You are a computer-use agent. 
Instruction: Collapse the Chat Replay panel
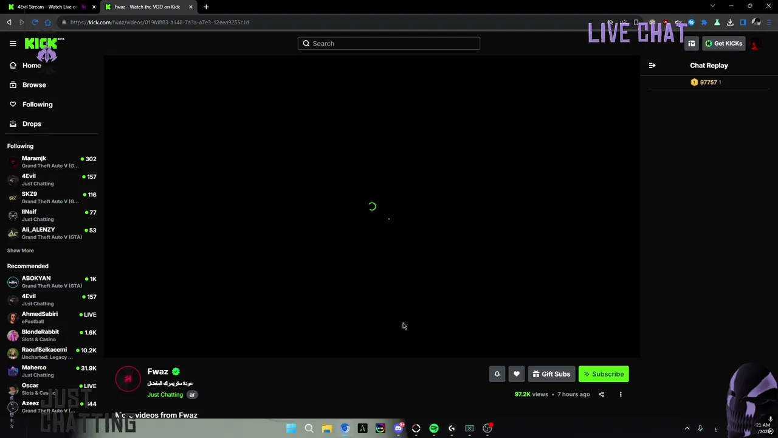[652, 65]
